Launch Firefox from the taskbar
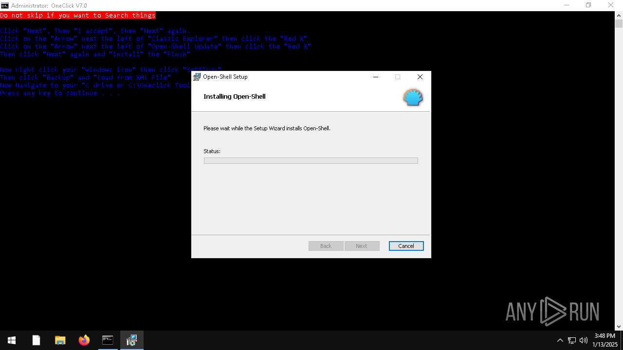The height and width of the screenshot is (350, 623). pos(84,340)
